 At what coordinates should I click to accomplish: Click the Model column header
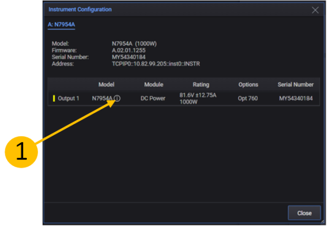pyautogui.click(x=106, y=84)
